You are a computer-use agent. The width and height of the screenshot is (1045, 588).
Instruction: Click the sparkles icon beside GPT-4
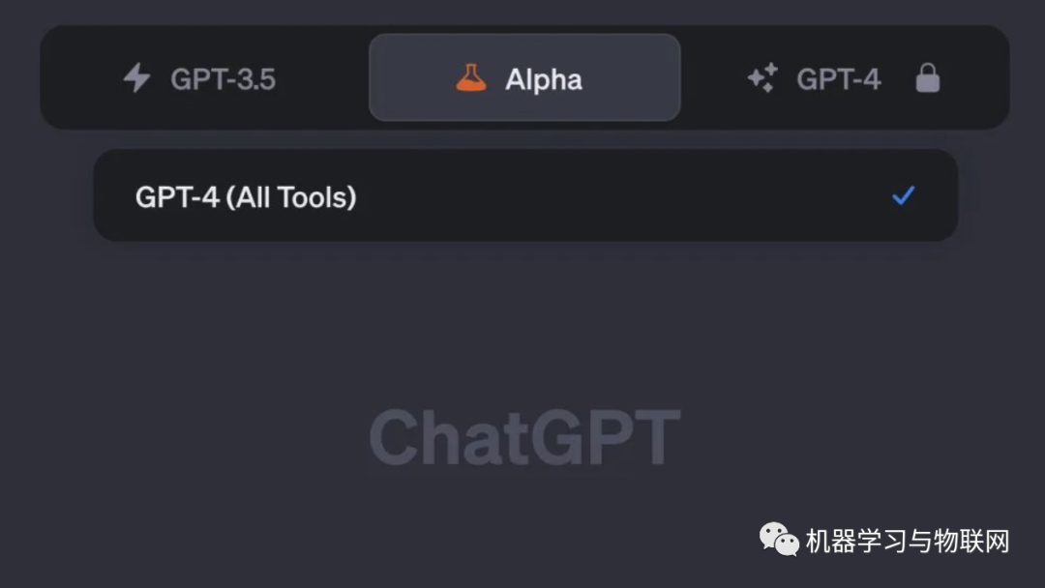762,78
